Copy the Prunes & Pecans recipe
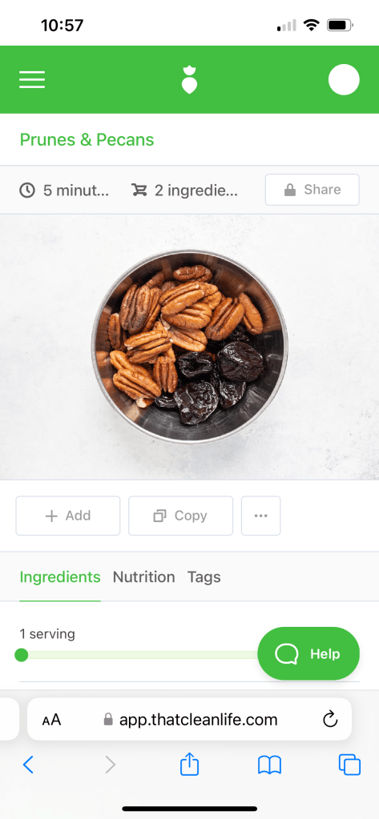 [180, 516]
